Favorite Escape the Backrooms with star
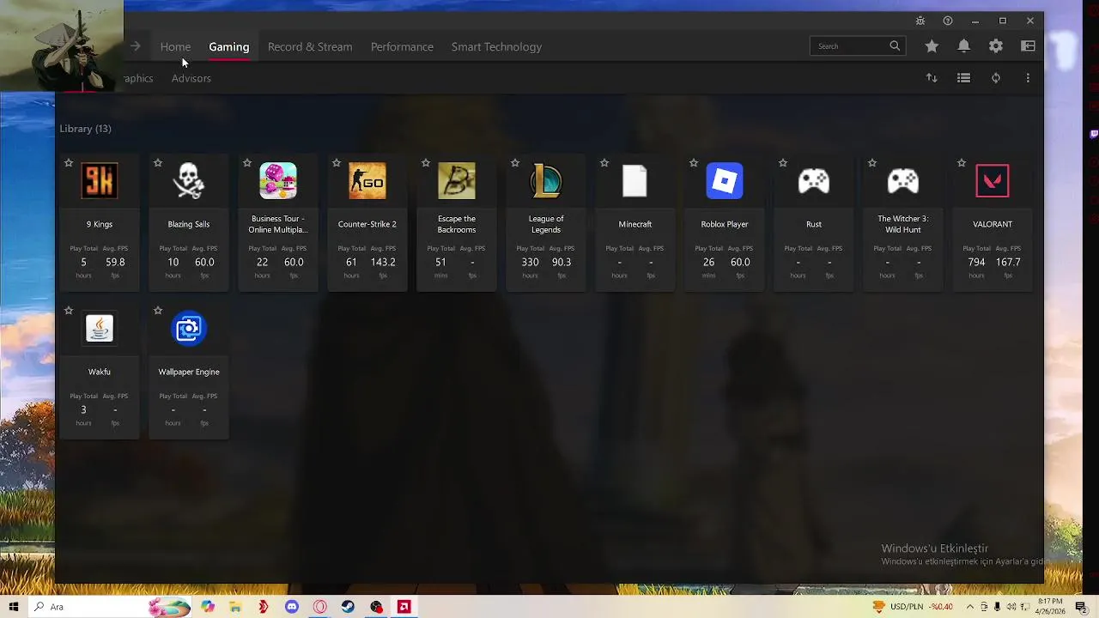This screenshot has width=1099, height=618. [x=426, y=163]
